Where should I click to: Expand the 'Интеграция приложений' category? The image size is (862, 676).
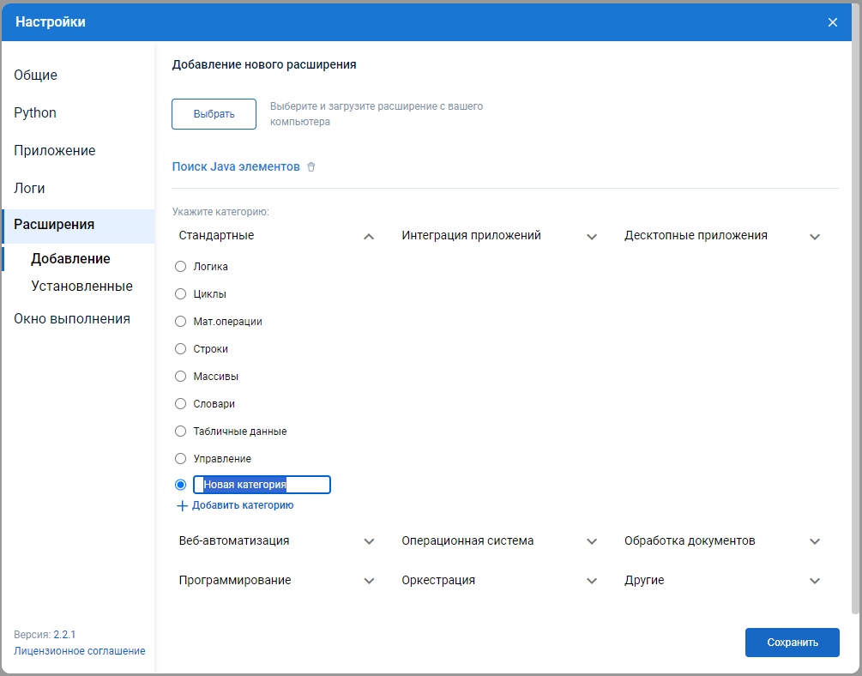pos(591,236)
